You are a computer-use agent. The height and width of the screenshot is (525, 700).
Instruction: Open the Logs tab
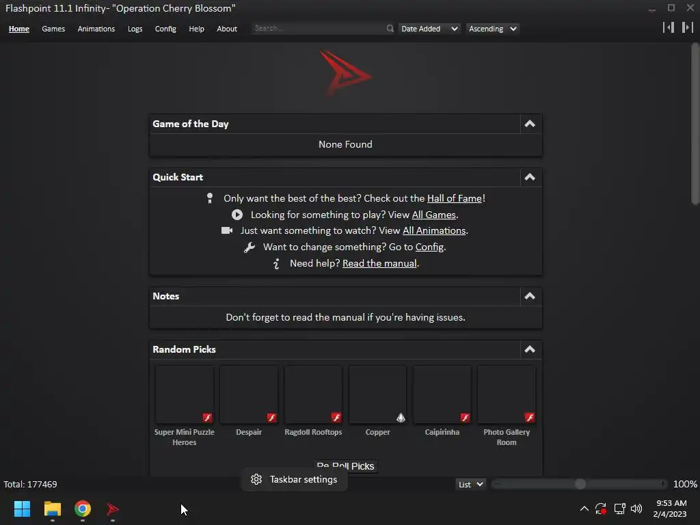pos(135,29)
